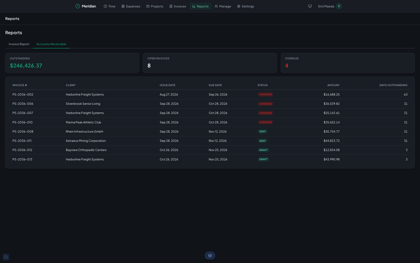Click the $246,426.37 outstanding total
Image resolution: width=420 pixels, height=263 pixels.
click(x=26, y=66)
